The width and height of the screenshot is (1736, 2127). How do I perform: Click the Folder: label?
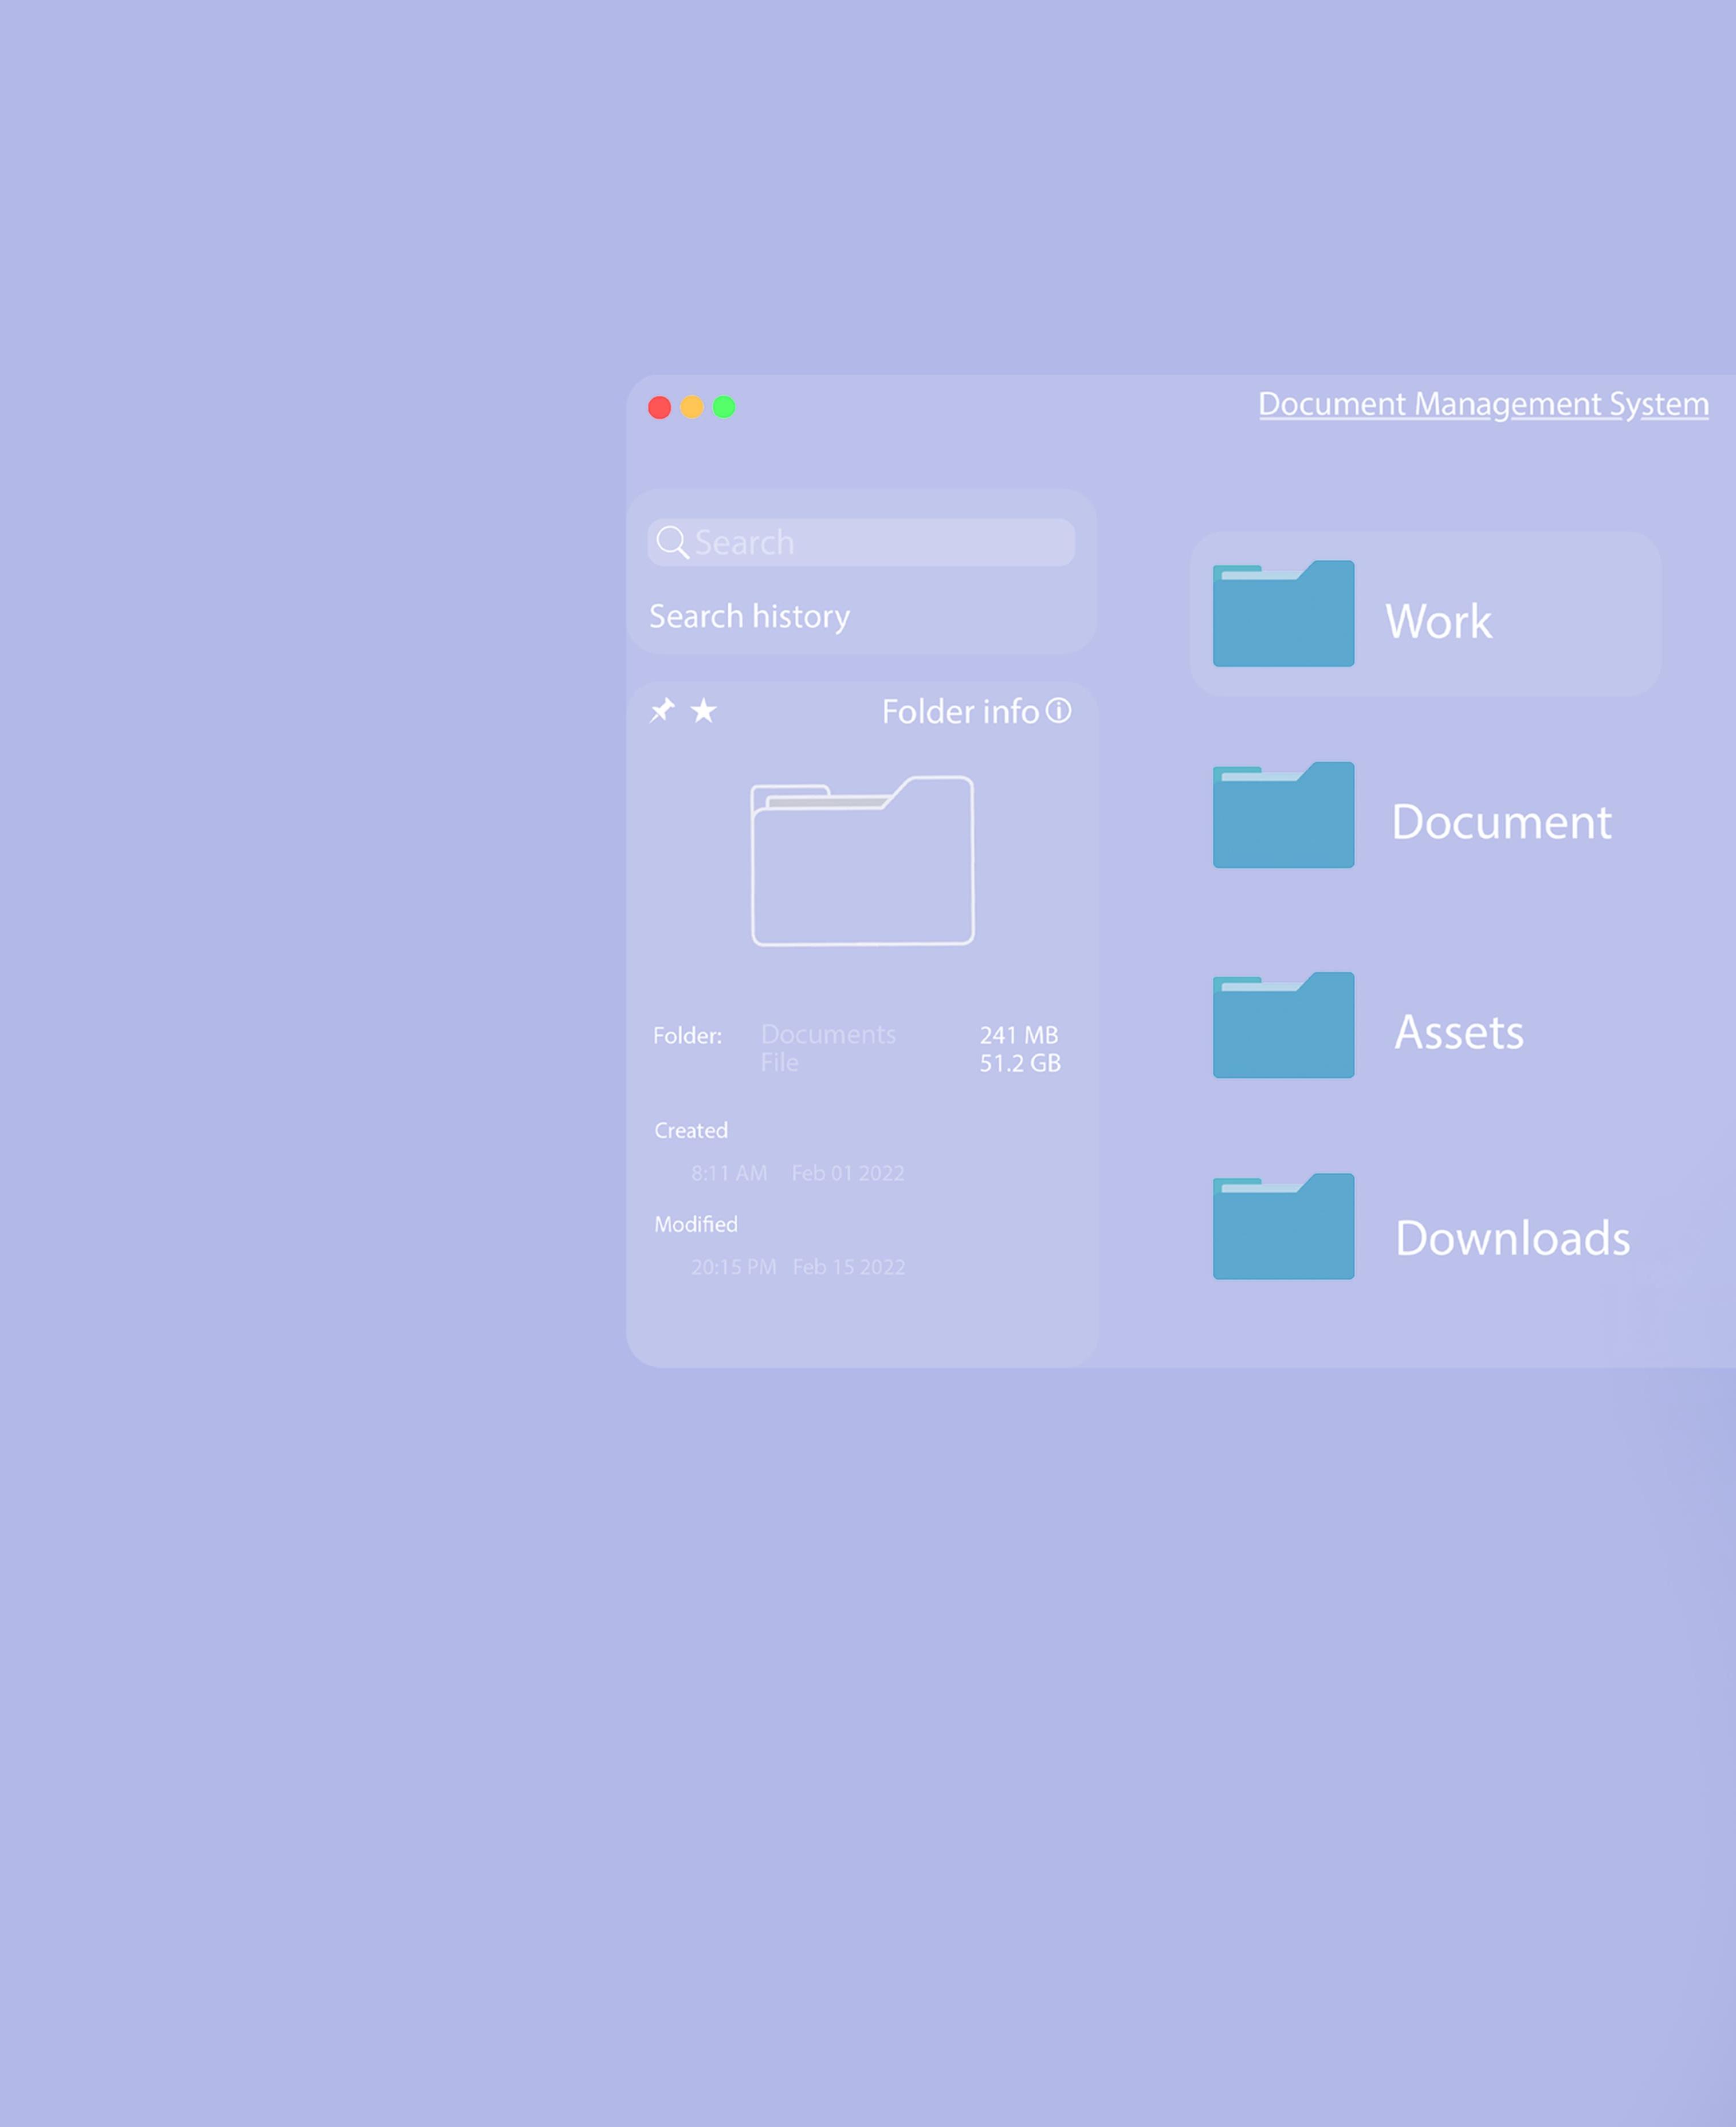[688, 1035]
